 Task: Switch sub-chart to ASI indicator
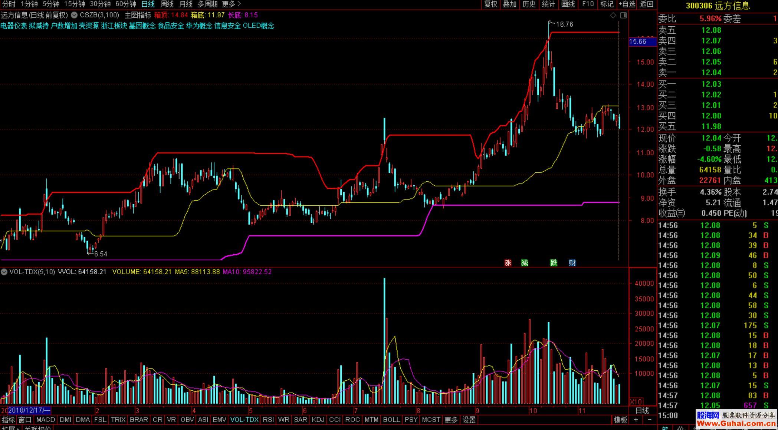(x=203, y=420)
